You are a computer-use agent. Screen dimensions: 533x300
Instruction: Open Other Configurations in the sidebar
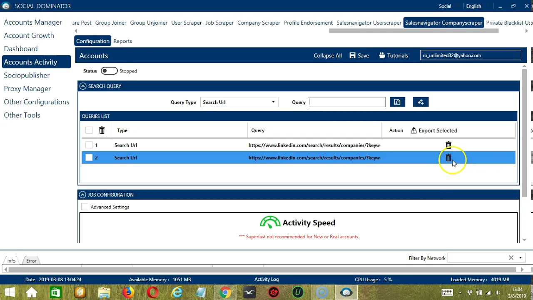(x=37, y=102)
